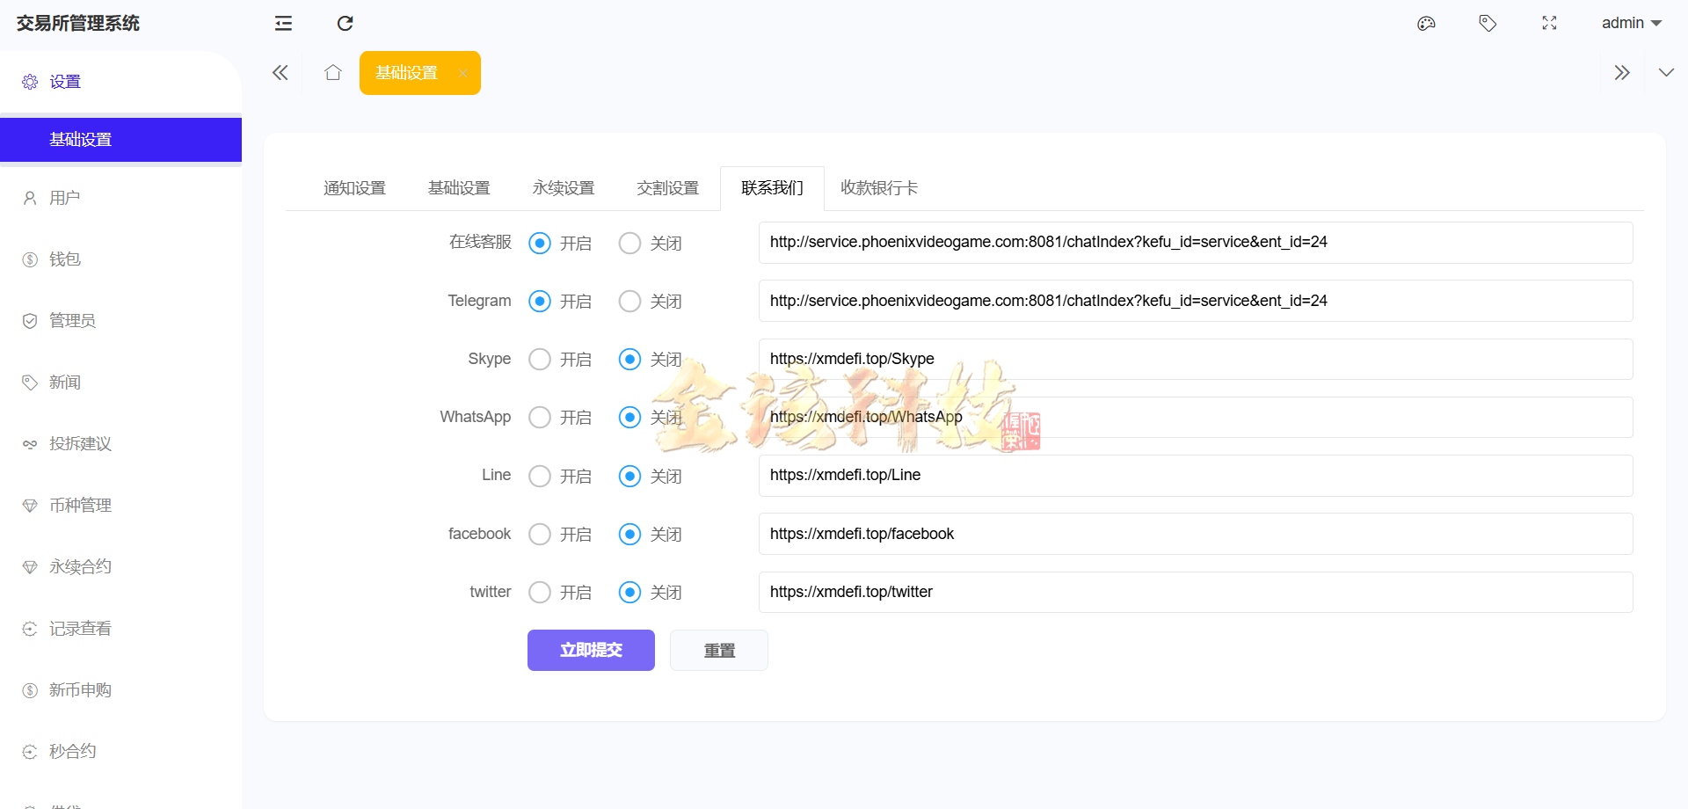Collapse the sidebar with left chevrons
Screen dimensions: 1688x809
(280, 72)
